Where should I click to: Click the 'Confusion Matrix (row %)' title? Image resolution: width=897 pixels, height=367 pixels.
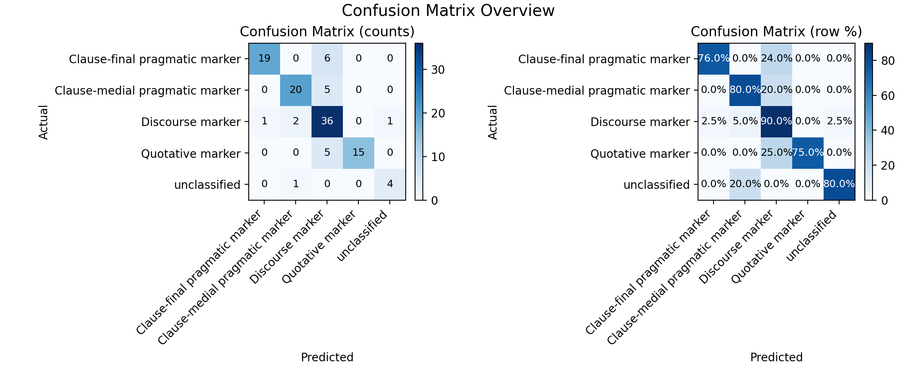coord(776,32)
